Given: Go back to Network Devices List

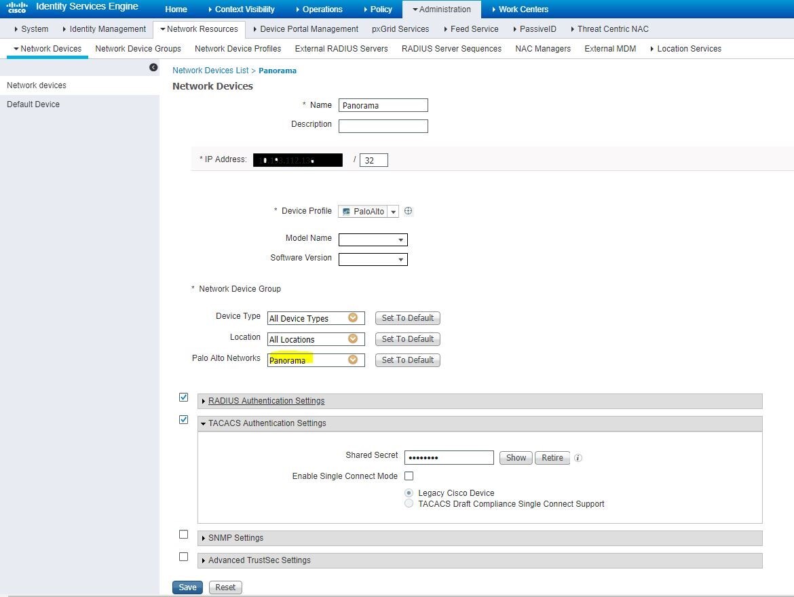Looking at the screenshot, I should pos(210,71).
